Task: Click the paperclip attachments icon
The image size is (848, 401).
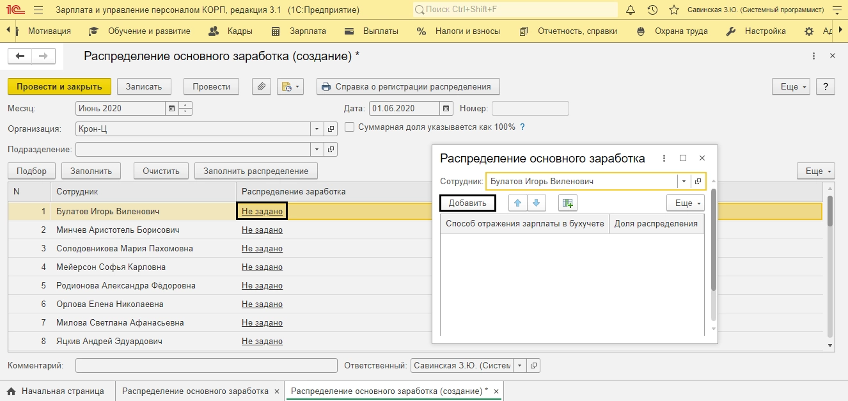Action: tap(262, 86)
